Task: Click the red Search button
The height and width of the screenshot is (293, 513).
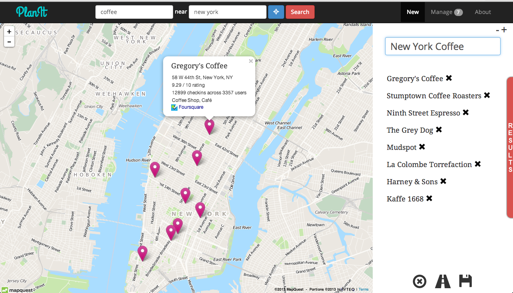Action: coord(300,12)
